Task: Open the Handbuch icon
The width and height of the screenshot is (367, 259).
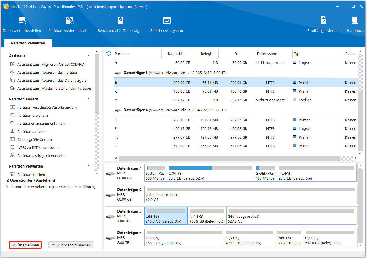Action: click(x=355, y=21)
